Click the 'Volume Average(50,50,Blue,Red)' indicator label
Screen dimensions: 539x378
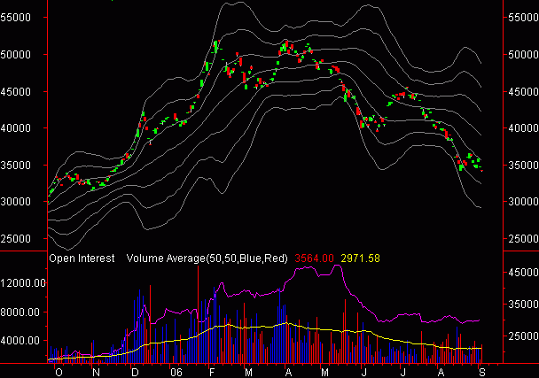[207, 258]
